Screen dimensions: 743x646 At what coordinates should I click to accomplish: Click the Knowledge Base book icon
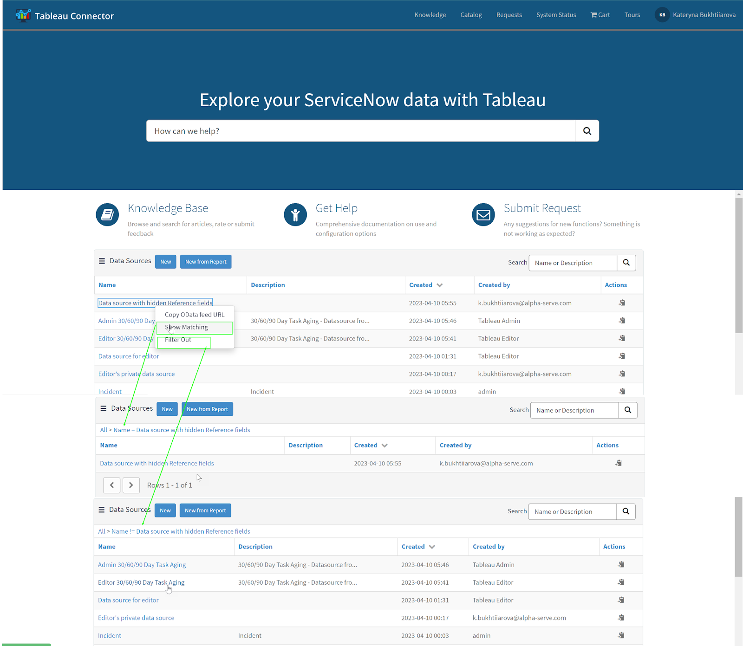(107, 215)
